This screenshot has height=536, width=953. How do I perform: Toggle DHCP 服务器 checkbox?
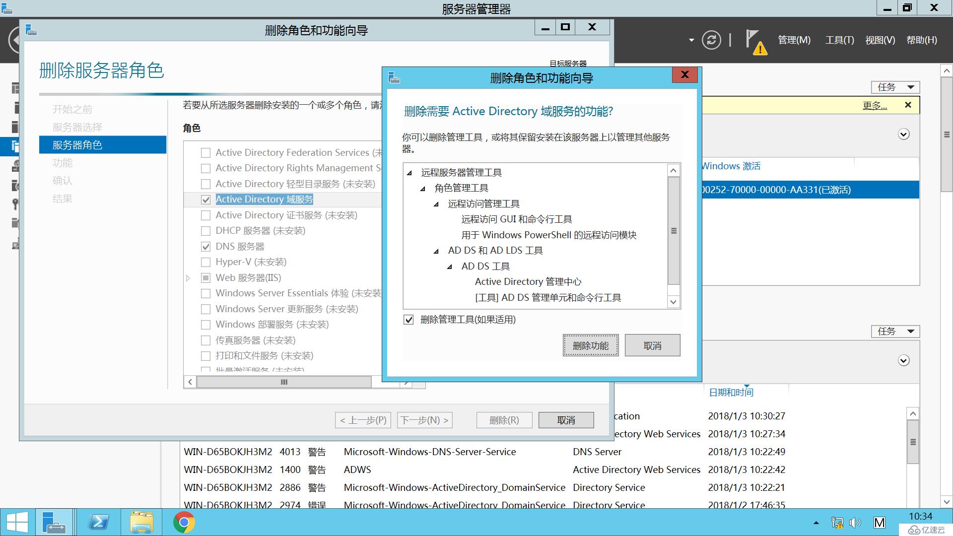205,231
